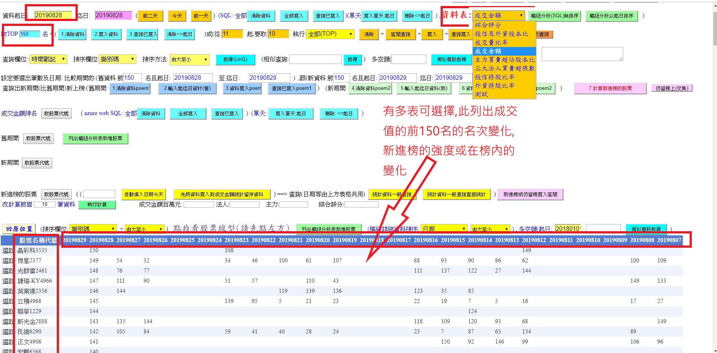Click the pink 迄日 field 20190828
The height and width of the screenshot is (353, 717).
113,15
